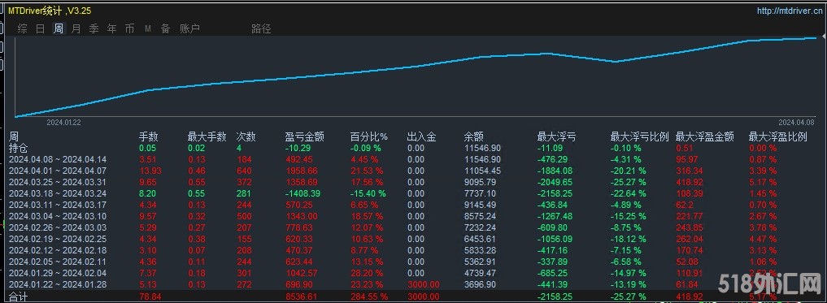827x303 pixels.
Task: Click the 最大浮亏 column header
Action: (x=556, y=137)
